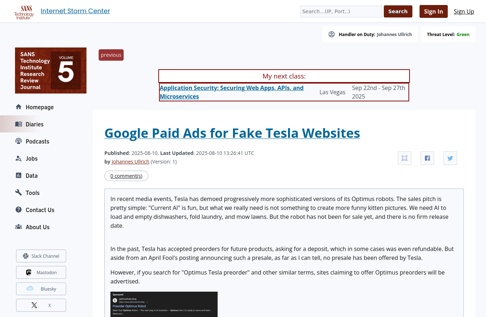Focus the IP/Port search field
Image resolution: width=486 pixels, height=317 pixels.
click(x=341, y=11)
